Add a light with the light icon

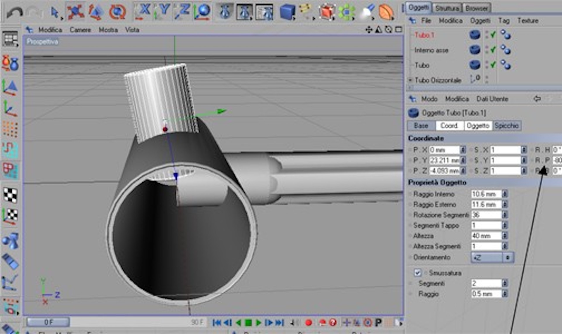(x=367, y=12)
